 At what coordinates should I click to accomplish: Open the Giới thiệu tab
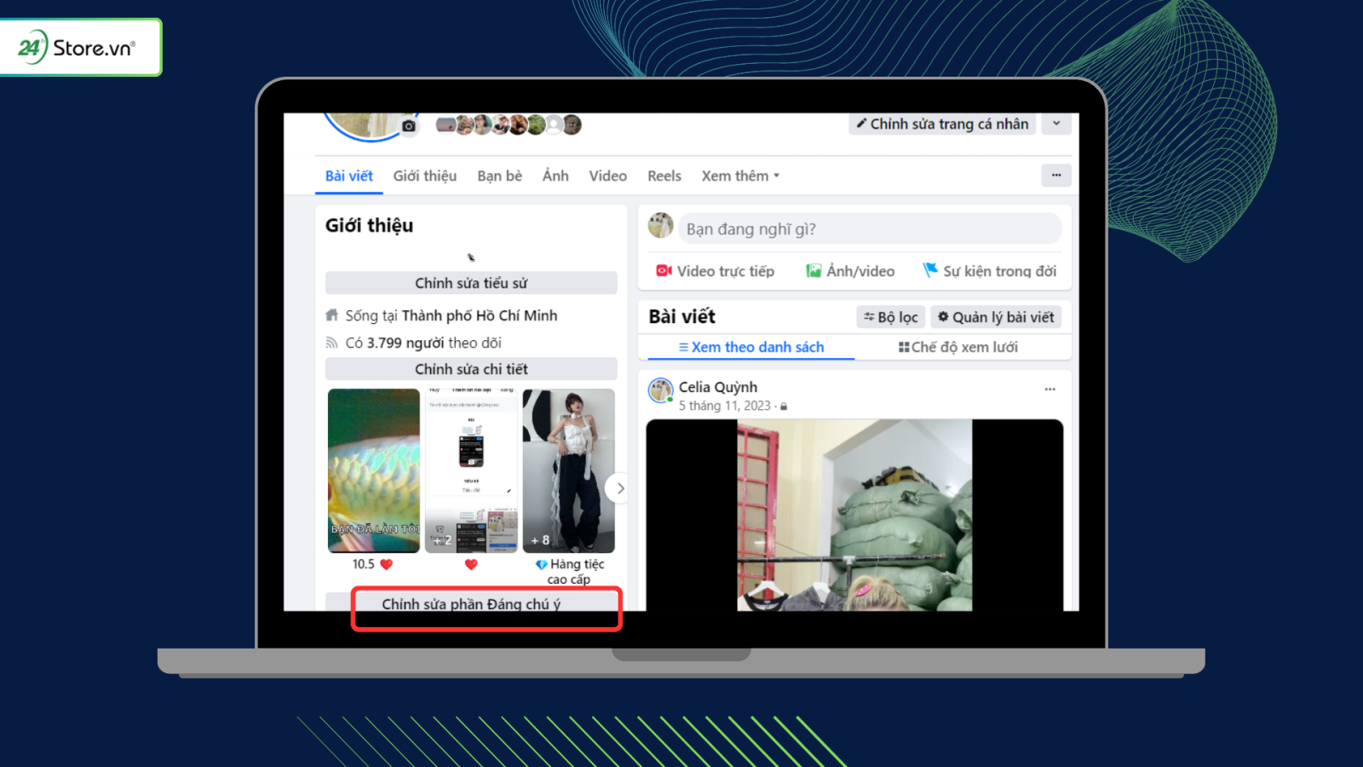pos(425,176)
